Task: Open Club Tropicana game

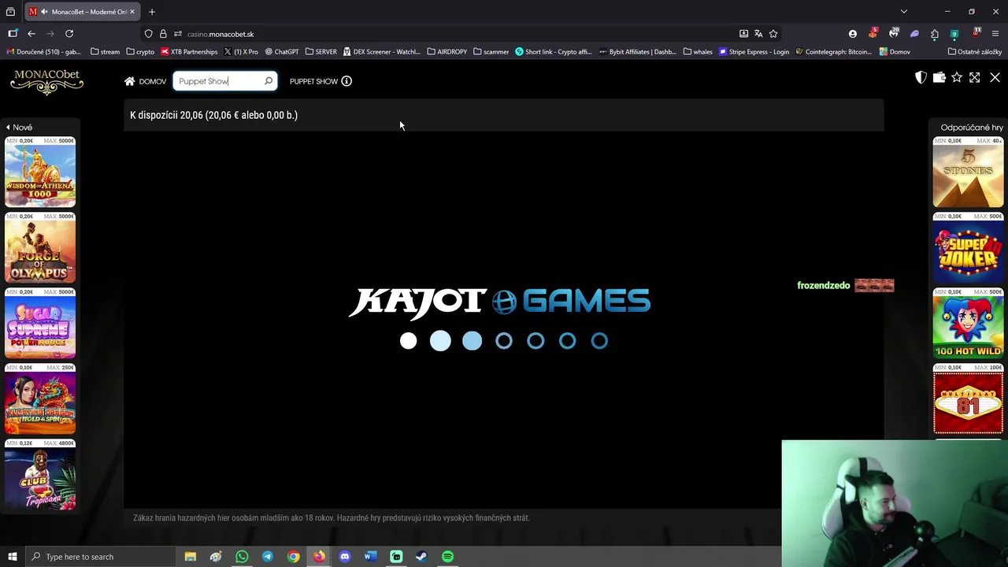Action: click(x=40, y=475)
